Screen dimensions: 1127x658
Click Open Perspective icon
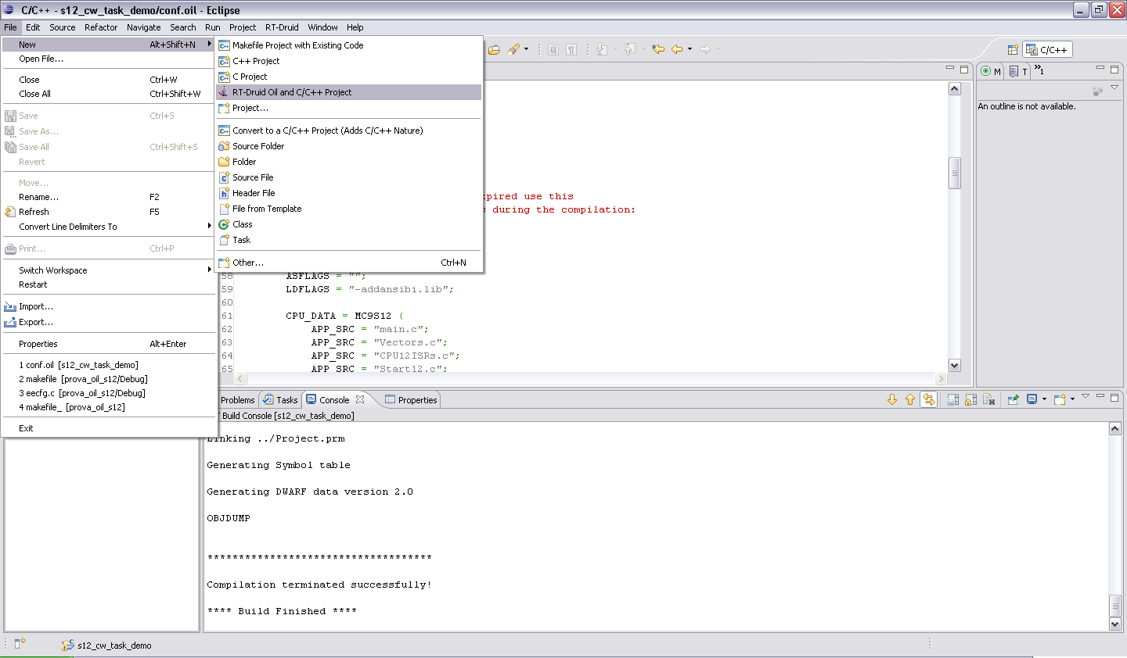1013,49
